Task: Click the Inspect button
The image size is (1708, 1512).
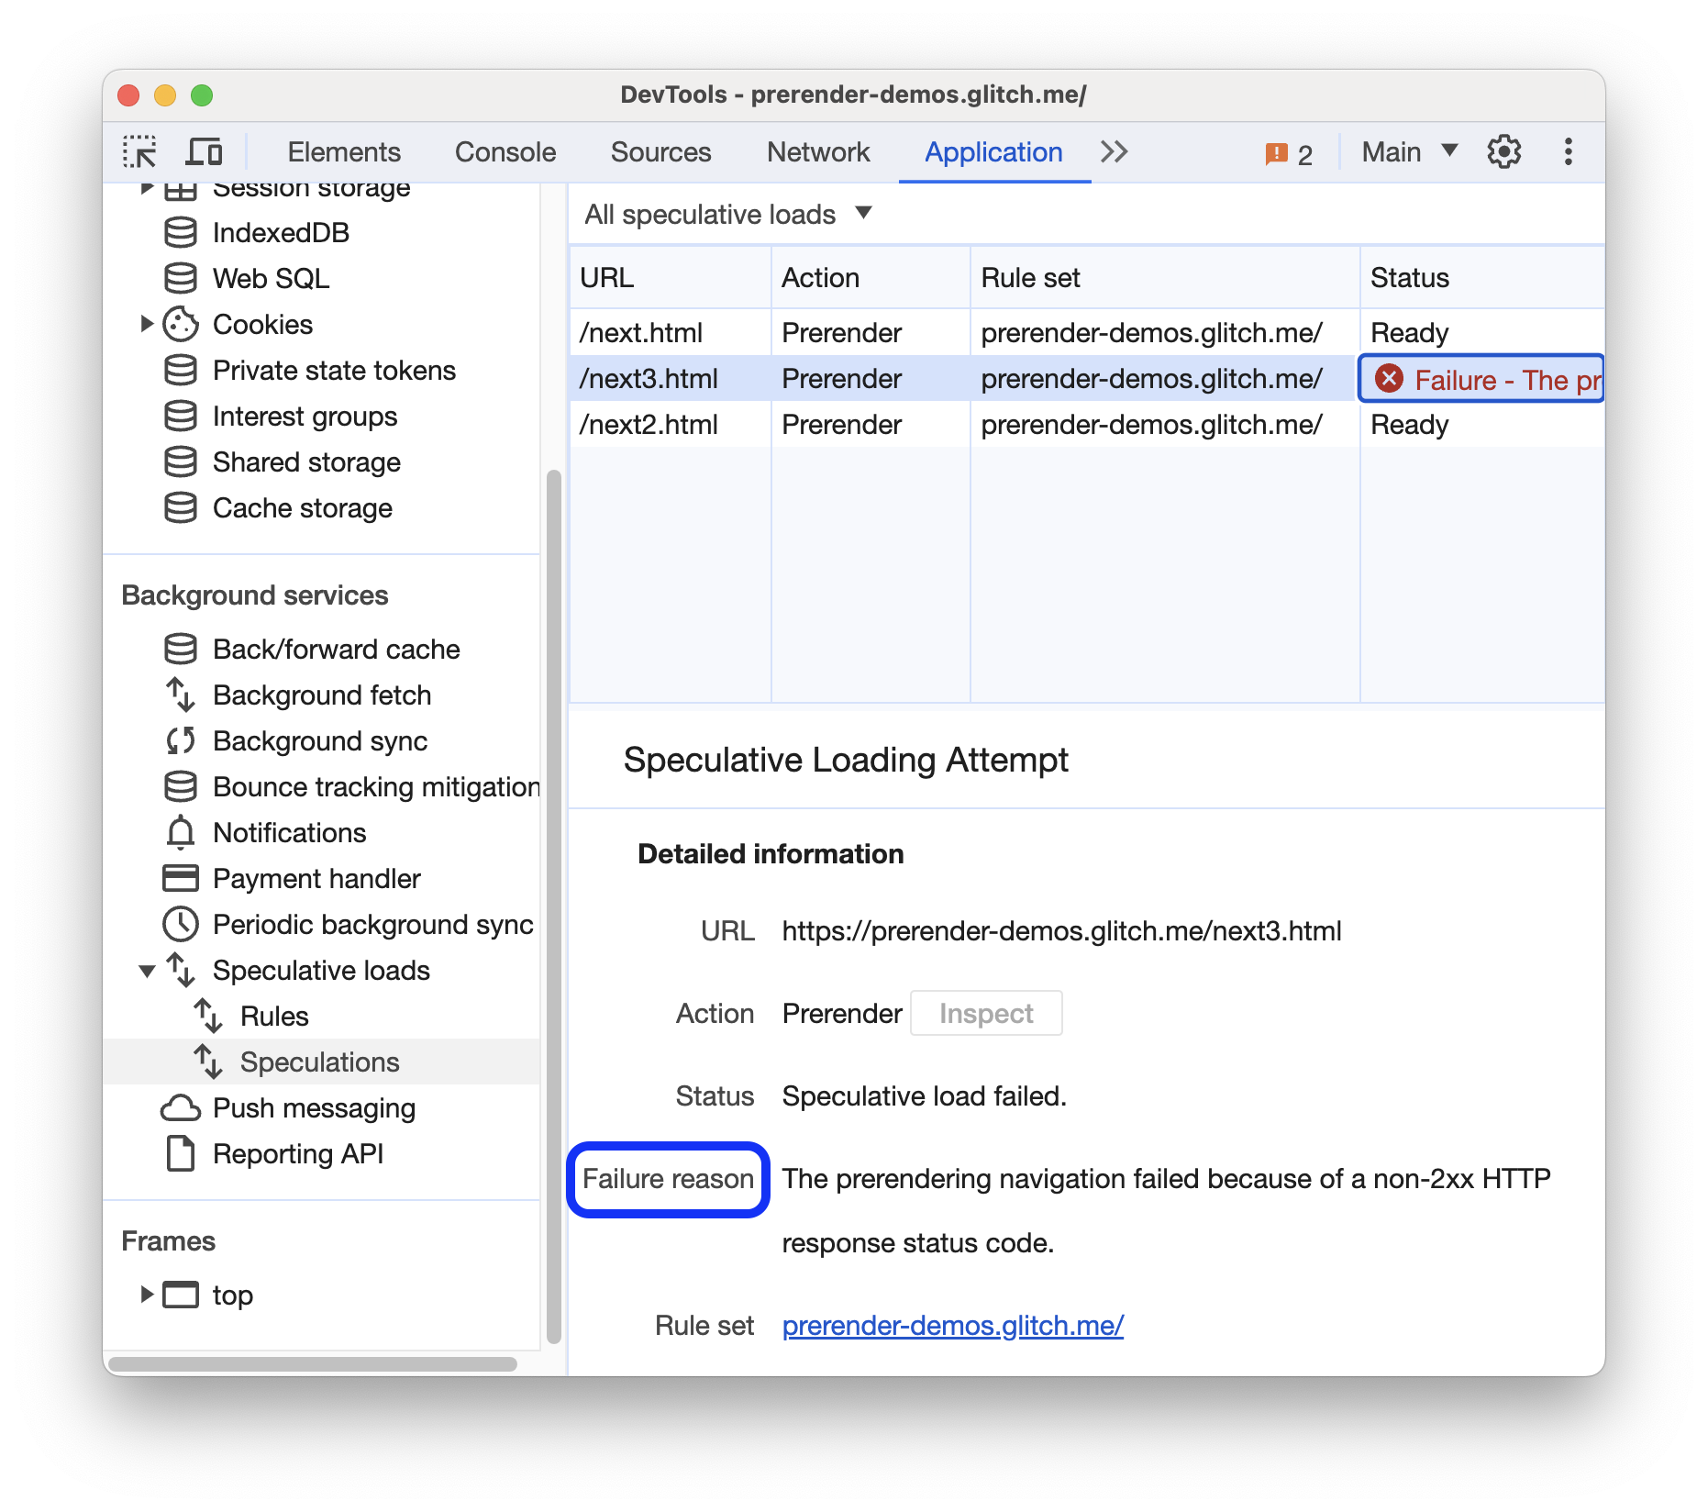Action: (x=985, y=1013)
